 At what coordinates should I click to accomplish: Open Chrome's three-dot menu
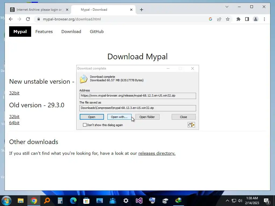(x=264, y=19)
